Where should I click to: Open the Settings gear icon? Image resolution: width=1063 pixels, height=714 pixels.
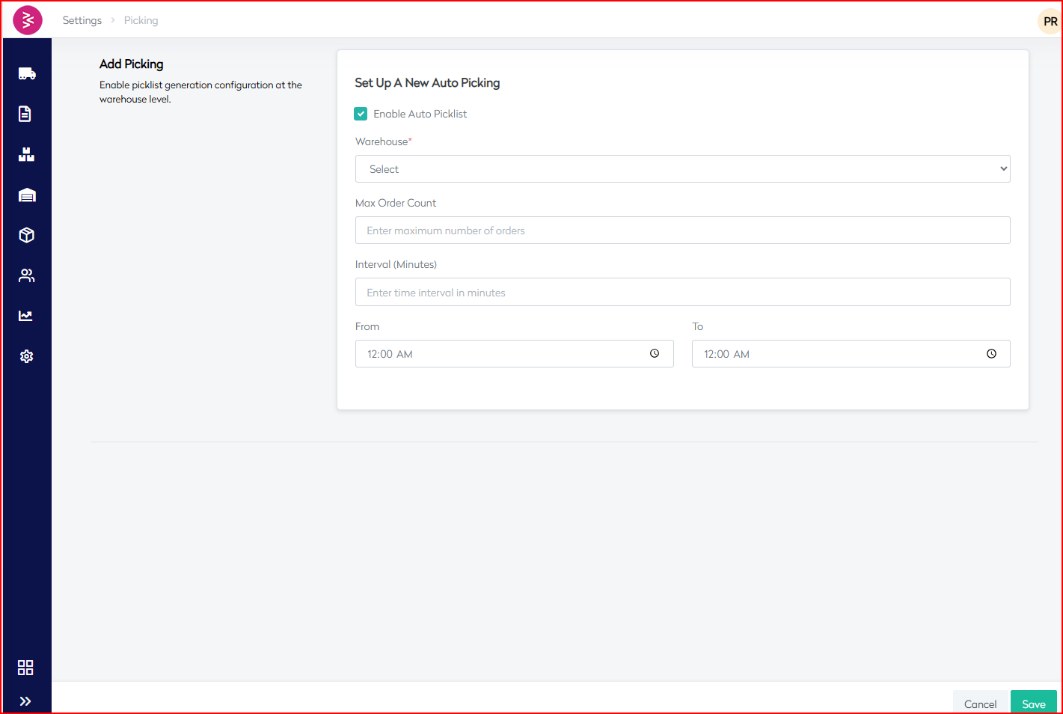pyautogui.click(x=26, y=356)
